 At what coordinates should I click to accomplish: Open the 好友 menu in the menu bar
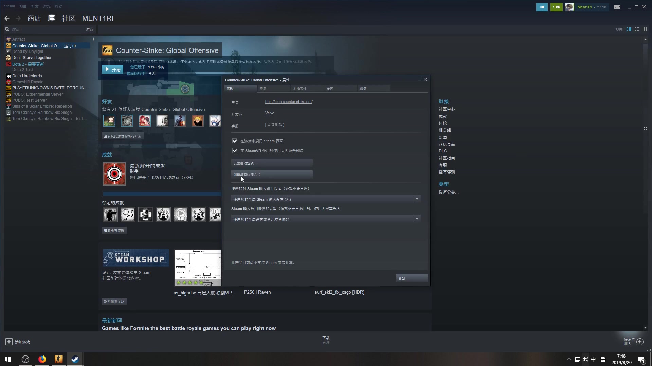(35, 6)
